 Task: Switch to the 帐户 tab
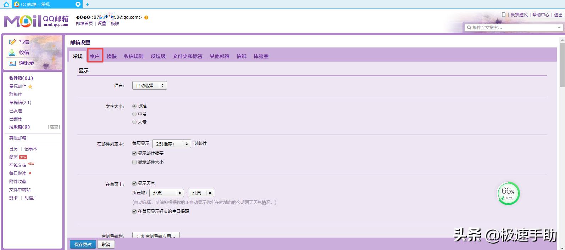95,56
